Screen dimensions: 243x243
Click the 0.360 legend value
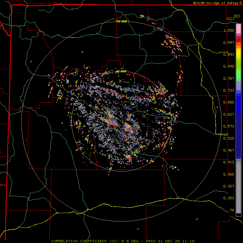click(x=229, y=174)
